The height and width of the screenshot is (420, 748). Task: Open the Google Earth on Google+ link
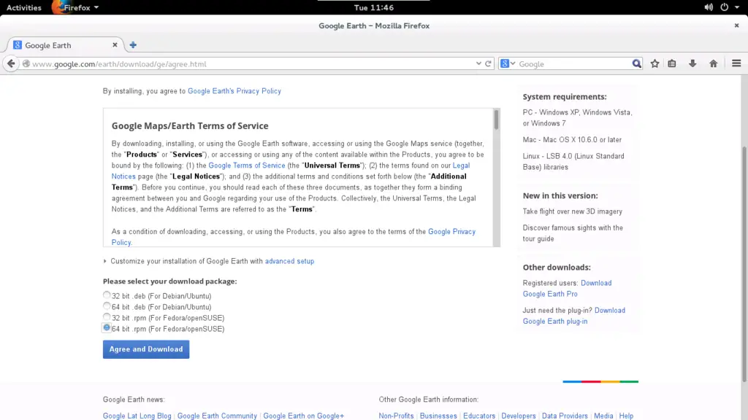tap(303, 416)
